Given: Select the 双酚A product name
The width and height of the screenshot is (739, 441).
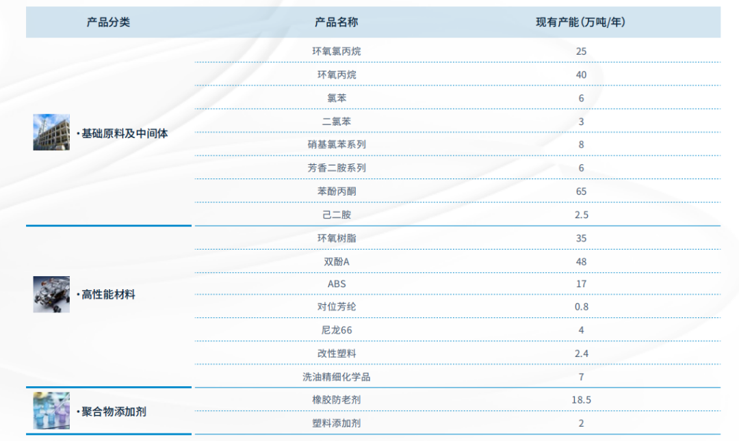Looking at the screenshot, I should [337, 262].
